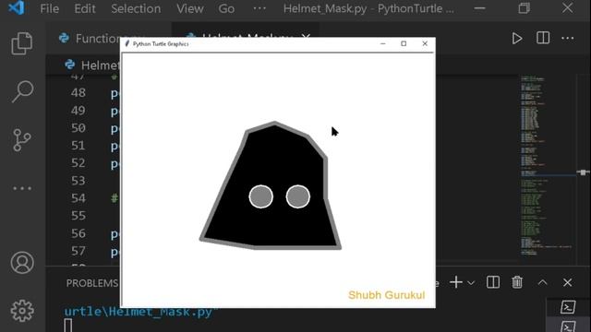Screen dimensions: 591x332
Task: Click the right gray eye circle on helmet
Action: click(x=297, y=196)
